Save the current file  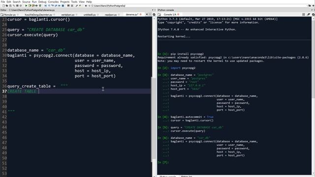(x=10, y=6)
